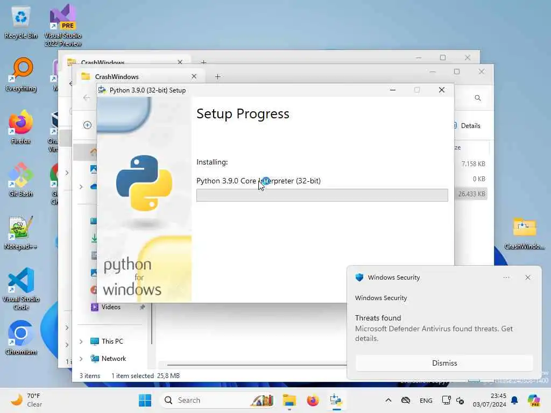Click the taskbar clock showing 23:45
The image size is (551, 413).
(x=490, y=400)
